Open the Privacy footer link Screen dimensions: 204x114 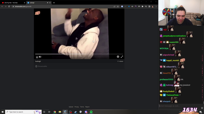click(76, 107)
